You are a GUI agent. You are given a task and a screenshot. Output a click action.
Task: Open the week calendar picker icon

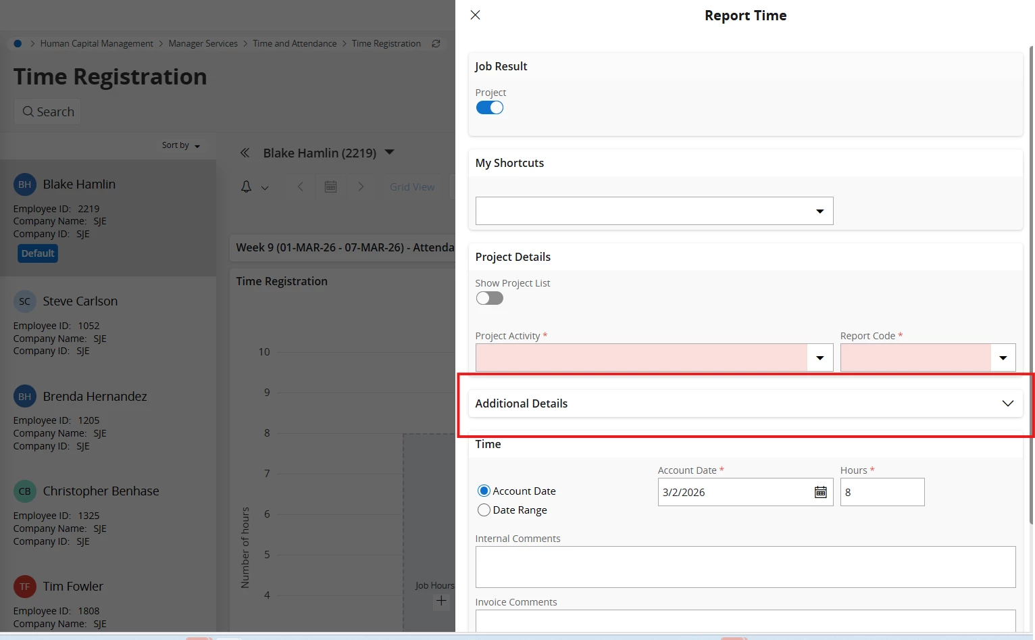point(330,187)
